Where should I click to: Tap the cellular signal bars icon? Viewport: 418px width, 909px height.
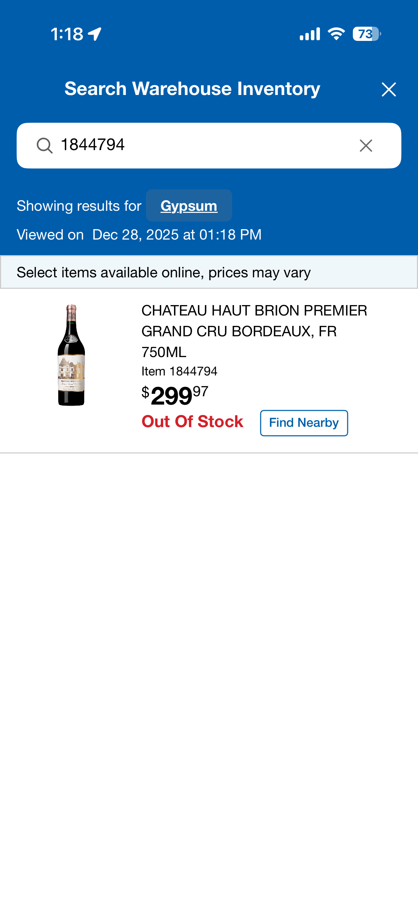click(310, 34)
